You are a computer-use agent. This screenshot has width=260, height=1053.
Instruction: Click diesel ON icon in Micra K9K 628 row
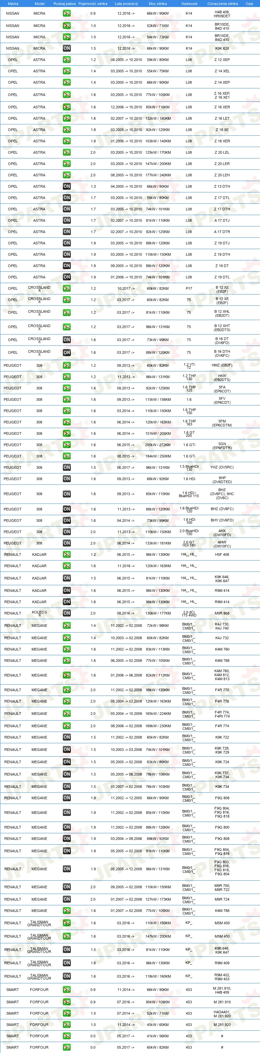pos(66,48)
